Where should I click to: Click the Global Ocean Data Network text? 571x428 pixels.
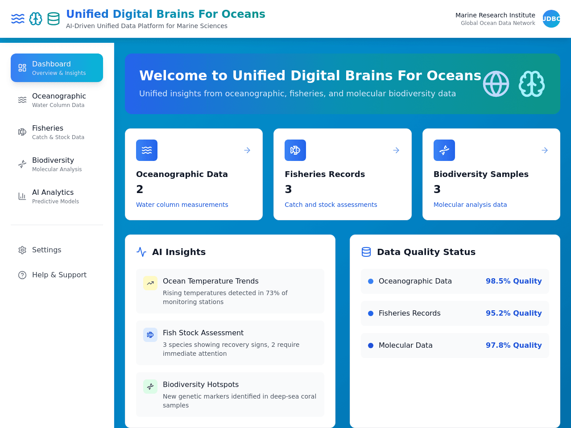coord(498,23)
